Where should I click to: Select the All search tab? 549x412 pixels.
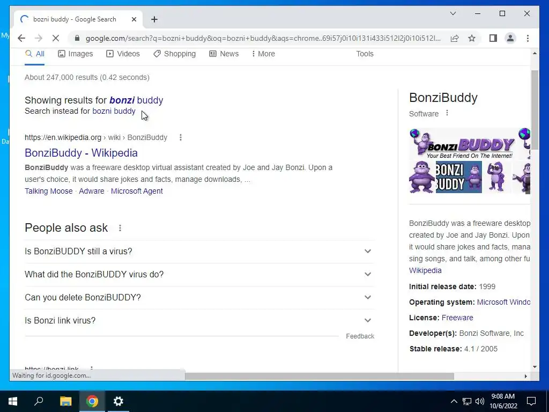pyautogui.click(x=35, y=54)
